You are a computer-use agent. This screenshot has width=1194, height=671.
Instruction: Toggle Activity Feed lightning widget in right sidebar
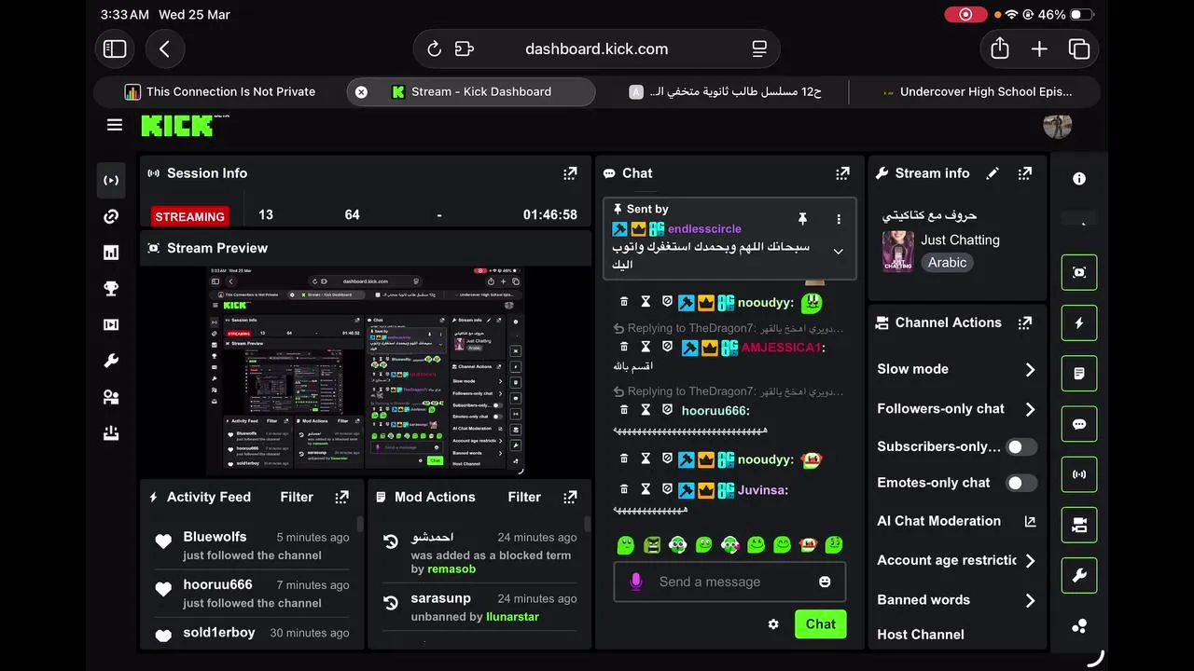pos(1079,323)
